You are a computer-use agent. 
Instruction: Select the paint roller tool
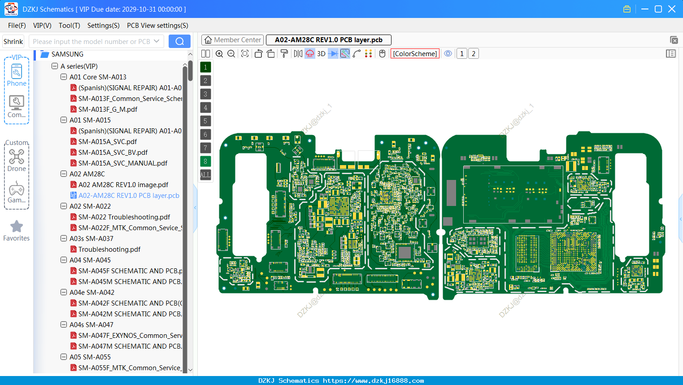pos(284,54)
